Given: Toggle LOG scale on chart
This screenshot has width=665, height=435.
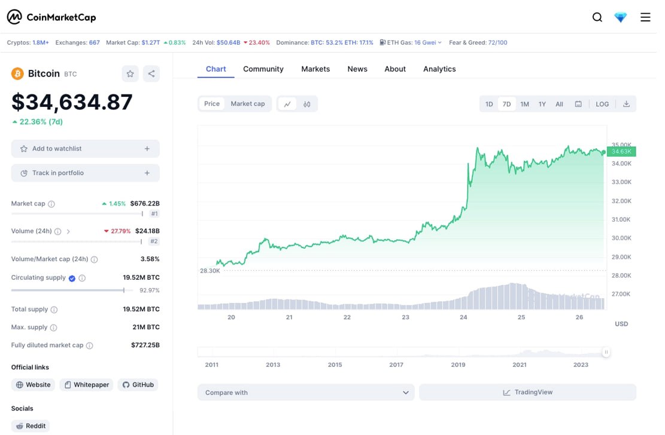Looking at the screenshot, I should (602, 104).
